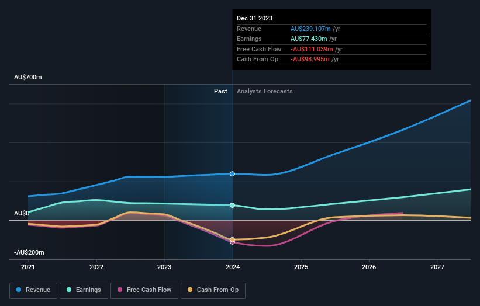Viewport: 480px width, 306px height.
Task: Click the teal Earnings legend dot
Action: (x=69, y=290)
